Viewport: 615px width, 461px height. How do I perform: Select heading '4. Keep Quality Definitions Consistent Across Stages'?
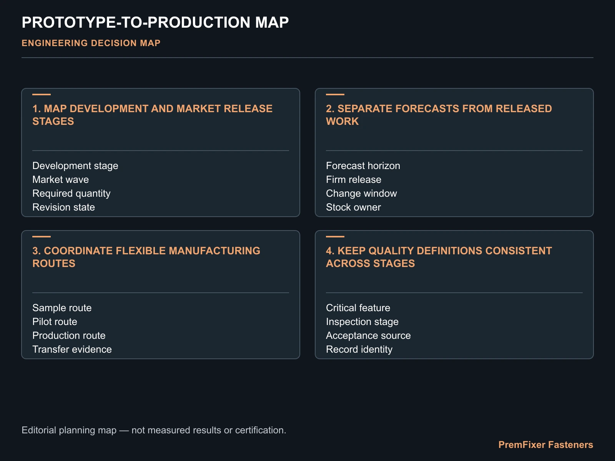coord(439,257)
